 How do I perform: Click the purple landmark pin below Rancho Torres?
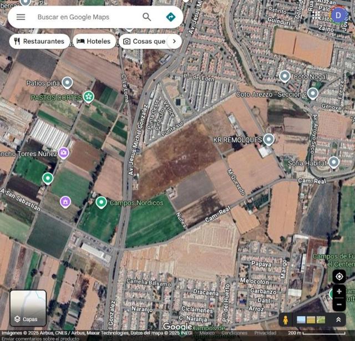65,202
